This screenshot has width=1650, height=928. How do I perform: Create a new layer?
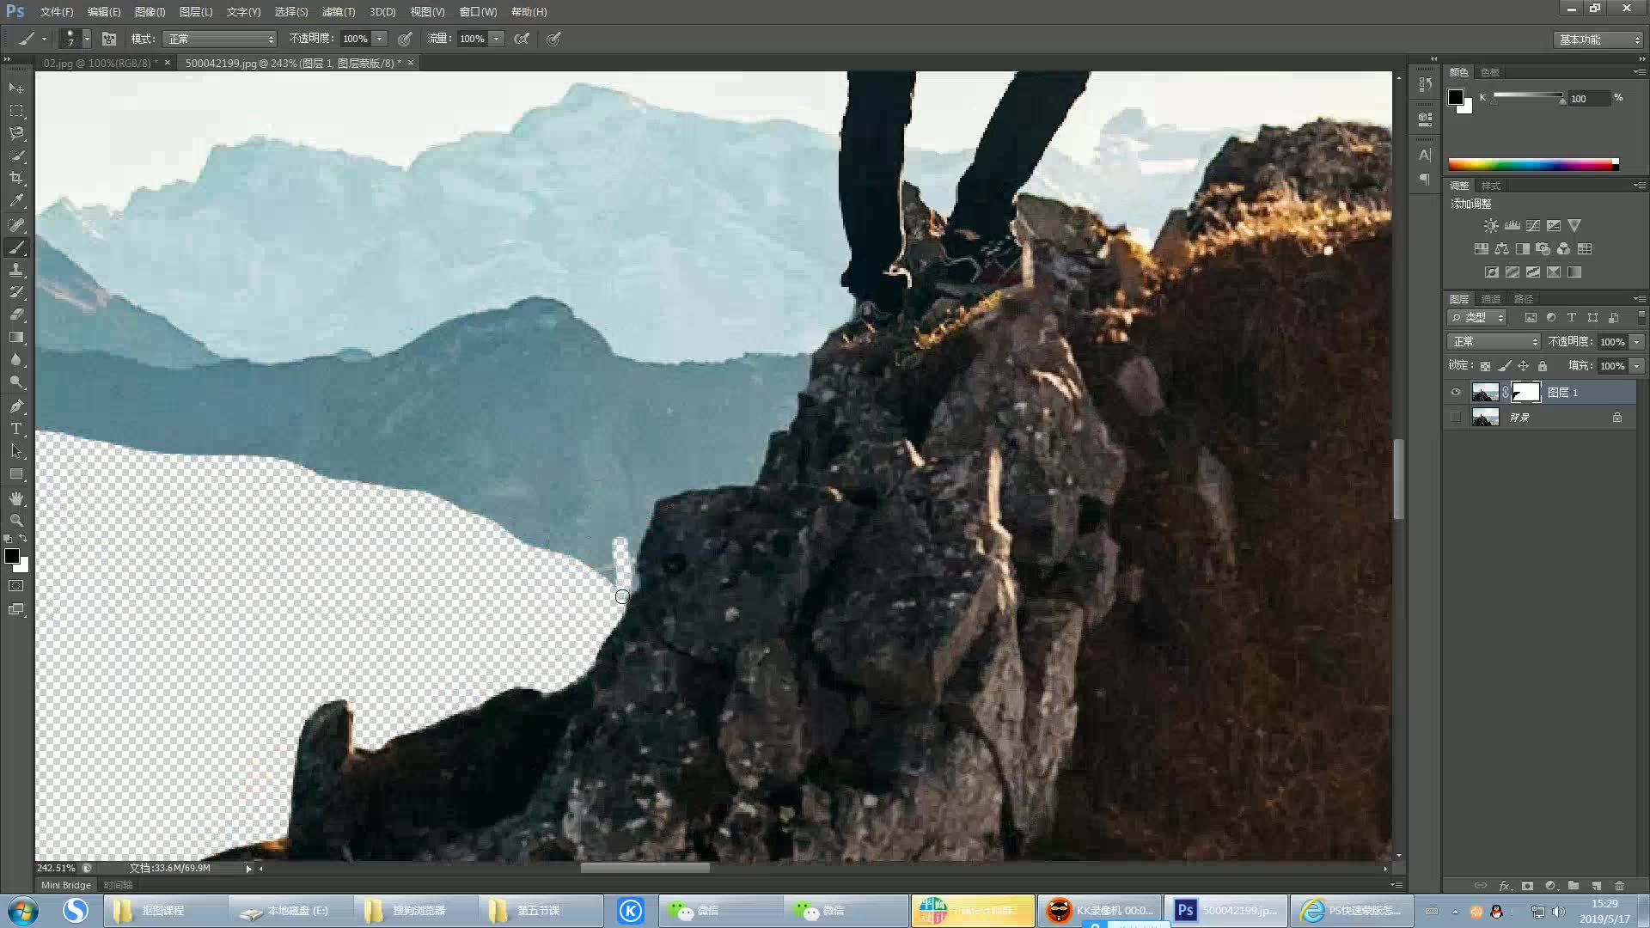1597,886
